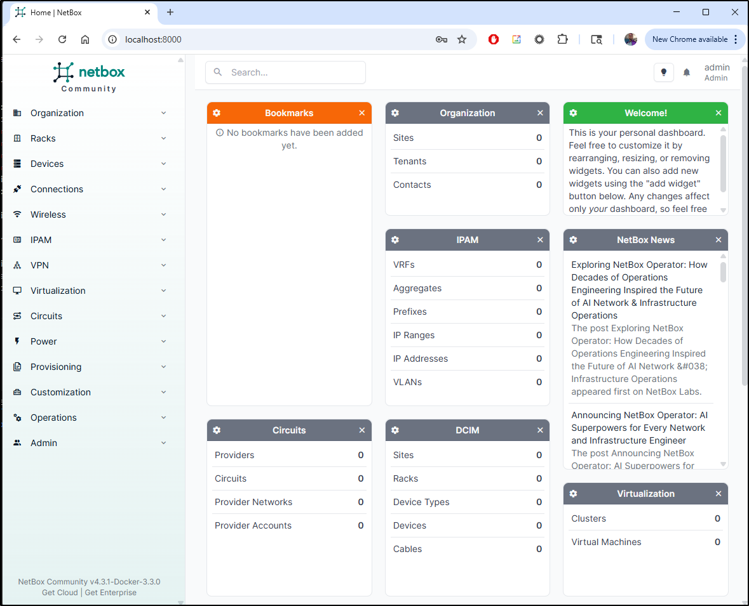The width and height of the screenshot is (749, 606).
Task: Close the Bookmarks widget
Action: click(362, 113)
